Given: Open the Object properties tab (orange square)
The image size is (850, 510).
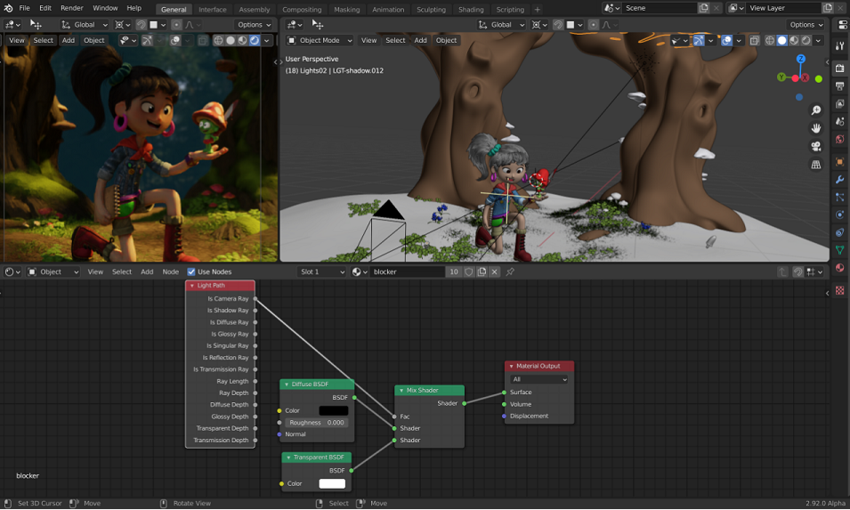Looking at the screenshot, I should 839,162.
